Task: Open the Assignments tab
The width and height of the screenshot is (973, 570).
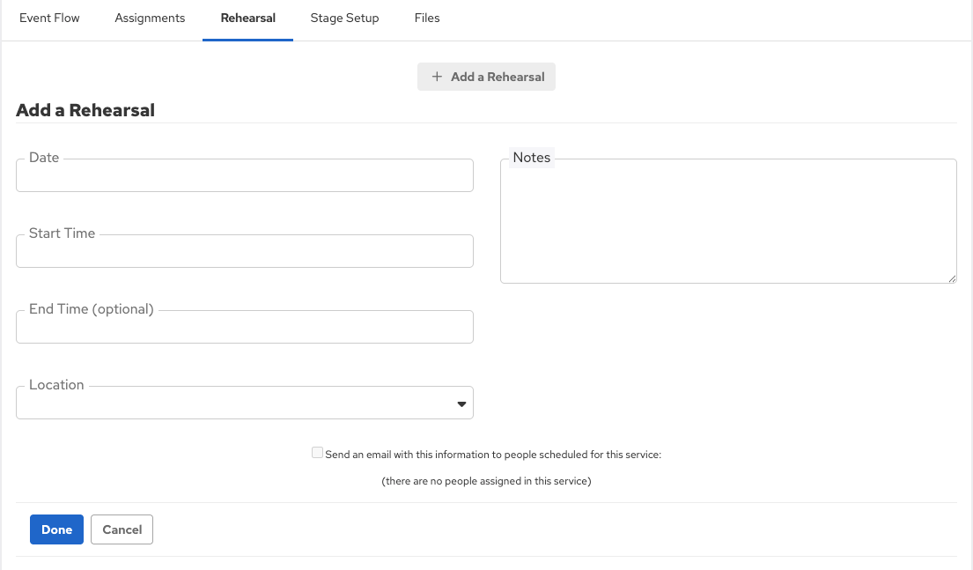Action: pos(150,18)
